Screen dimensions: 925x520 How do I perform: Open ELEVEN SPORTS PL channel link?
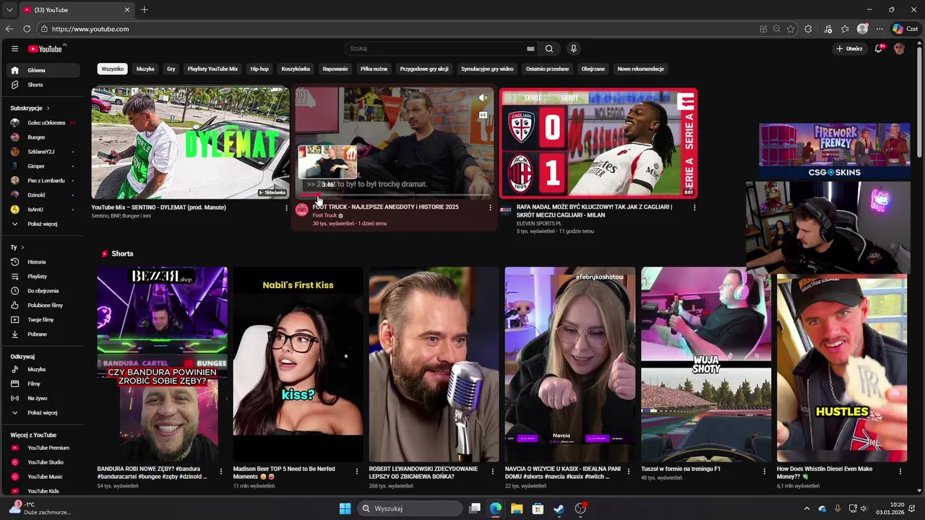539,223
